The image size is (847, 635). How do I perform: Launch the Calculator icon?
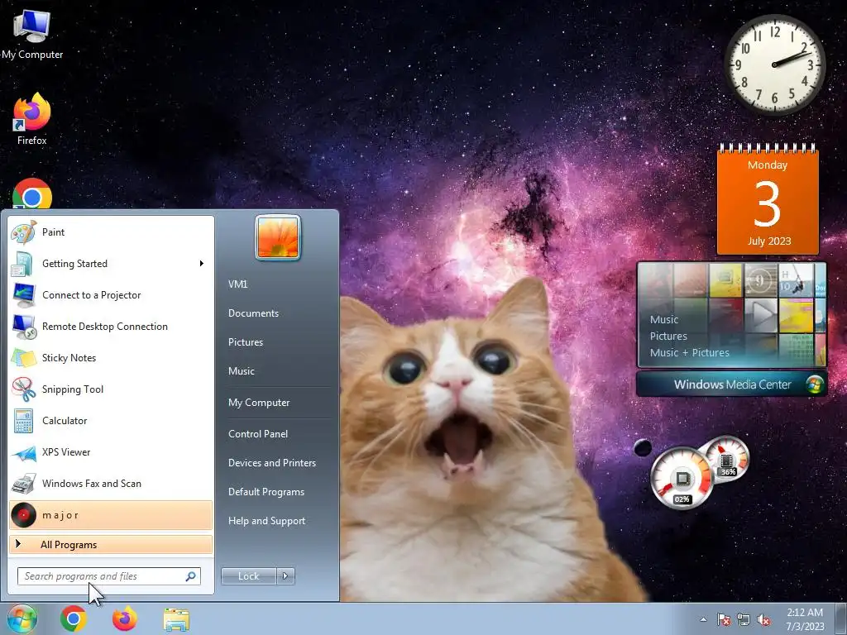[24, 421]
